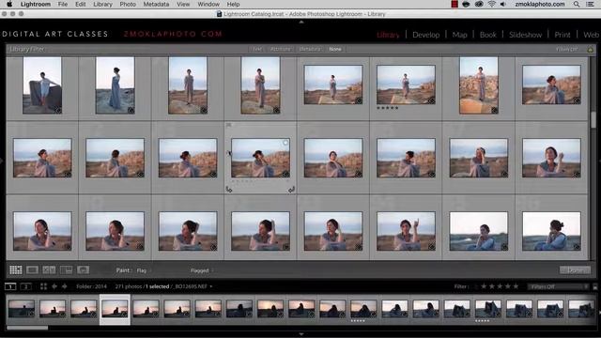Filter by three stars in the filmstrip filter
601x338 pixels.
point(501,286)
